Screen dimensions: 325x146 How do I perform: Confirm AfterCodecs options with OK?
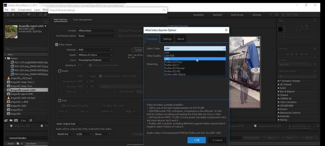point(196,140)
